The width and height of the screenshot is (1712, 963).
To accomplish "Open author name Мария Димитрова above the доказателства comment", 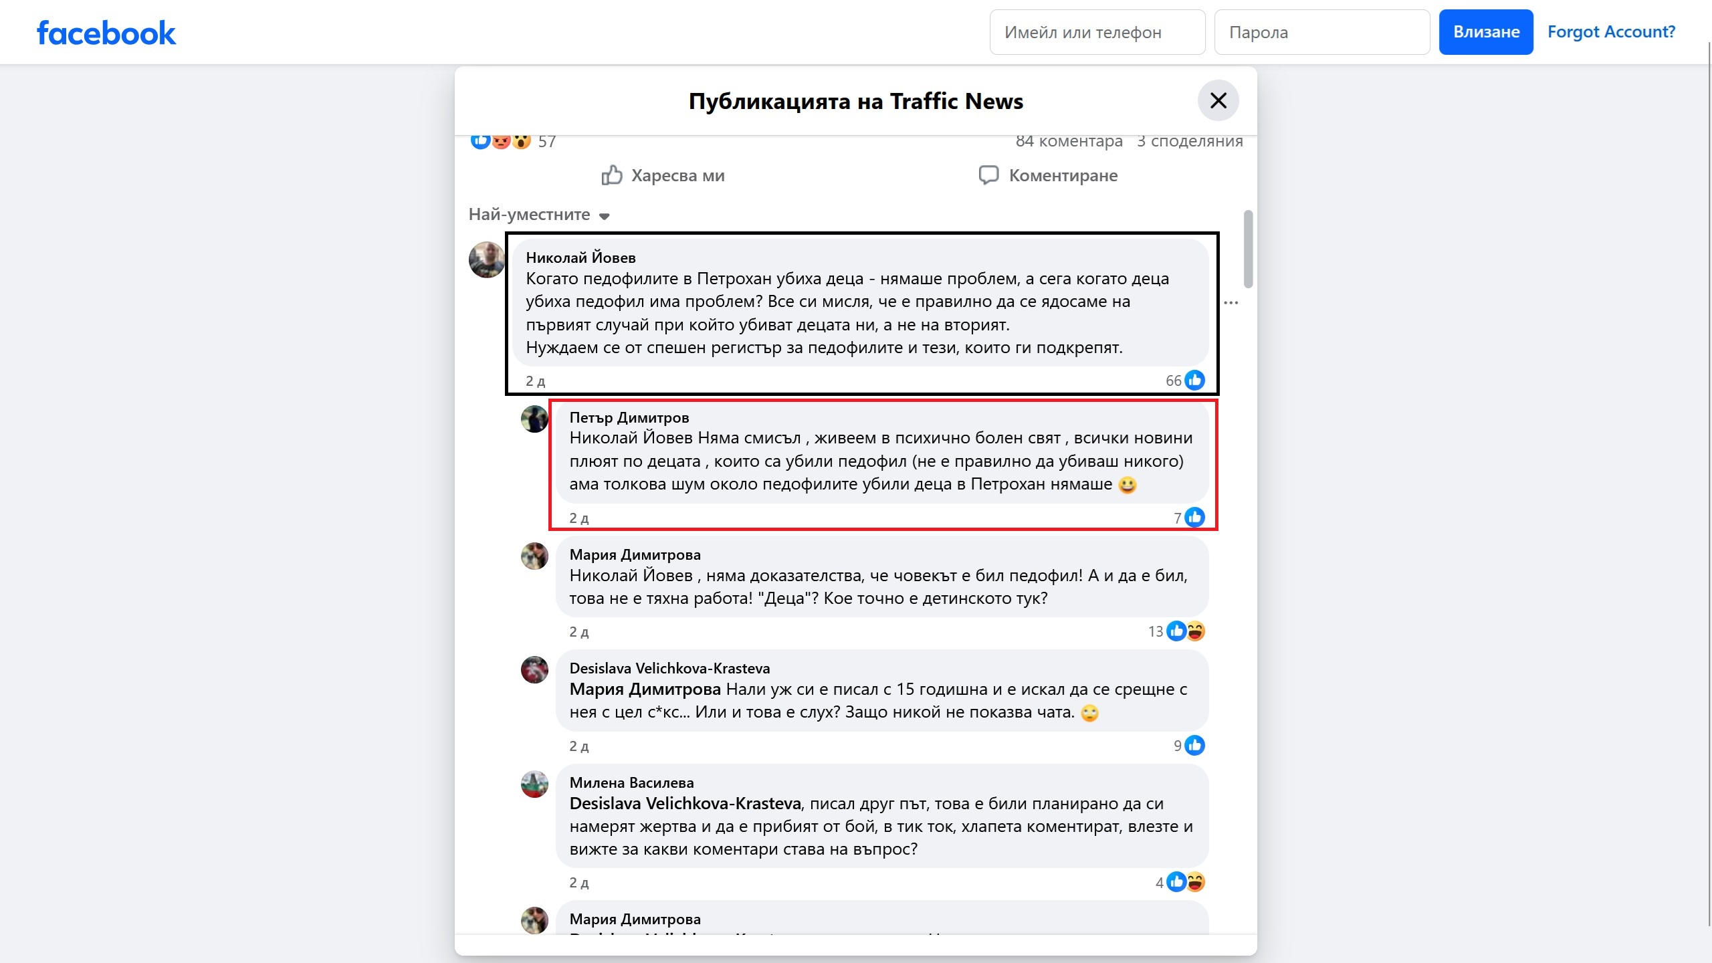I will (x=635, y=554).
